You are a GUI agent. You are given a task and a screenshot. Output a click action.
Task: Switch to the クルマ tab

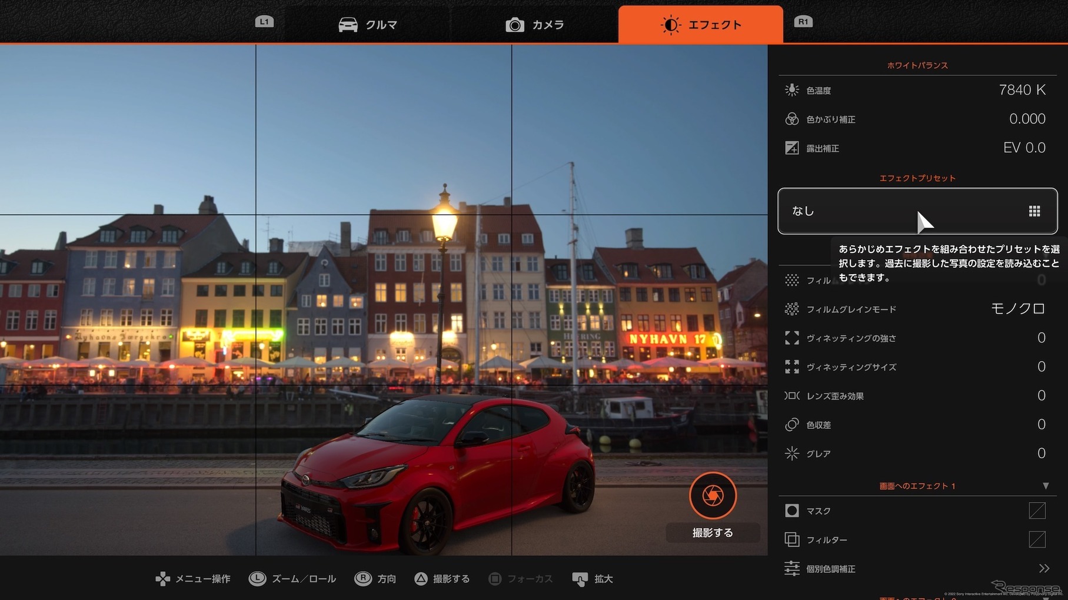pos(368,25)
